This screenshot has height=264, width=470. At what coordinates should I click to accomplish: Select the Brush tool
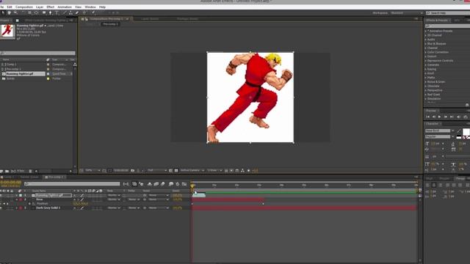click(x=64, y=12)
